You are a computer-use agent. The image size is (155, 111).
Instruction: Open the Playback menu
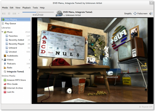26,8
